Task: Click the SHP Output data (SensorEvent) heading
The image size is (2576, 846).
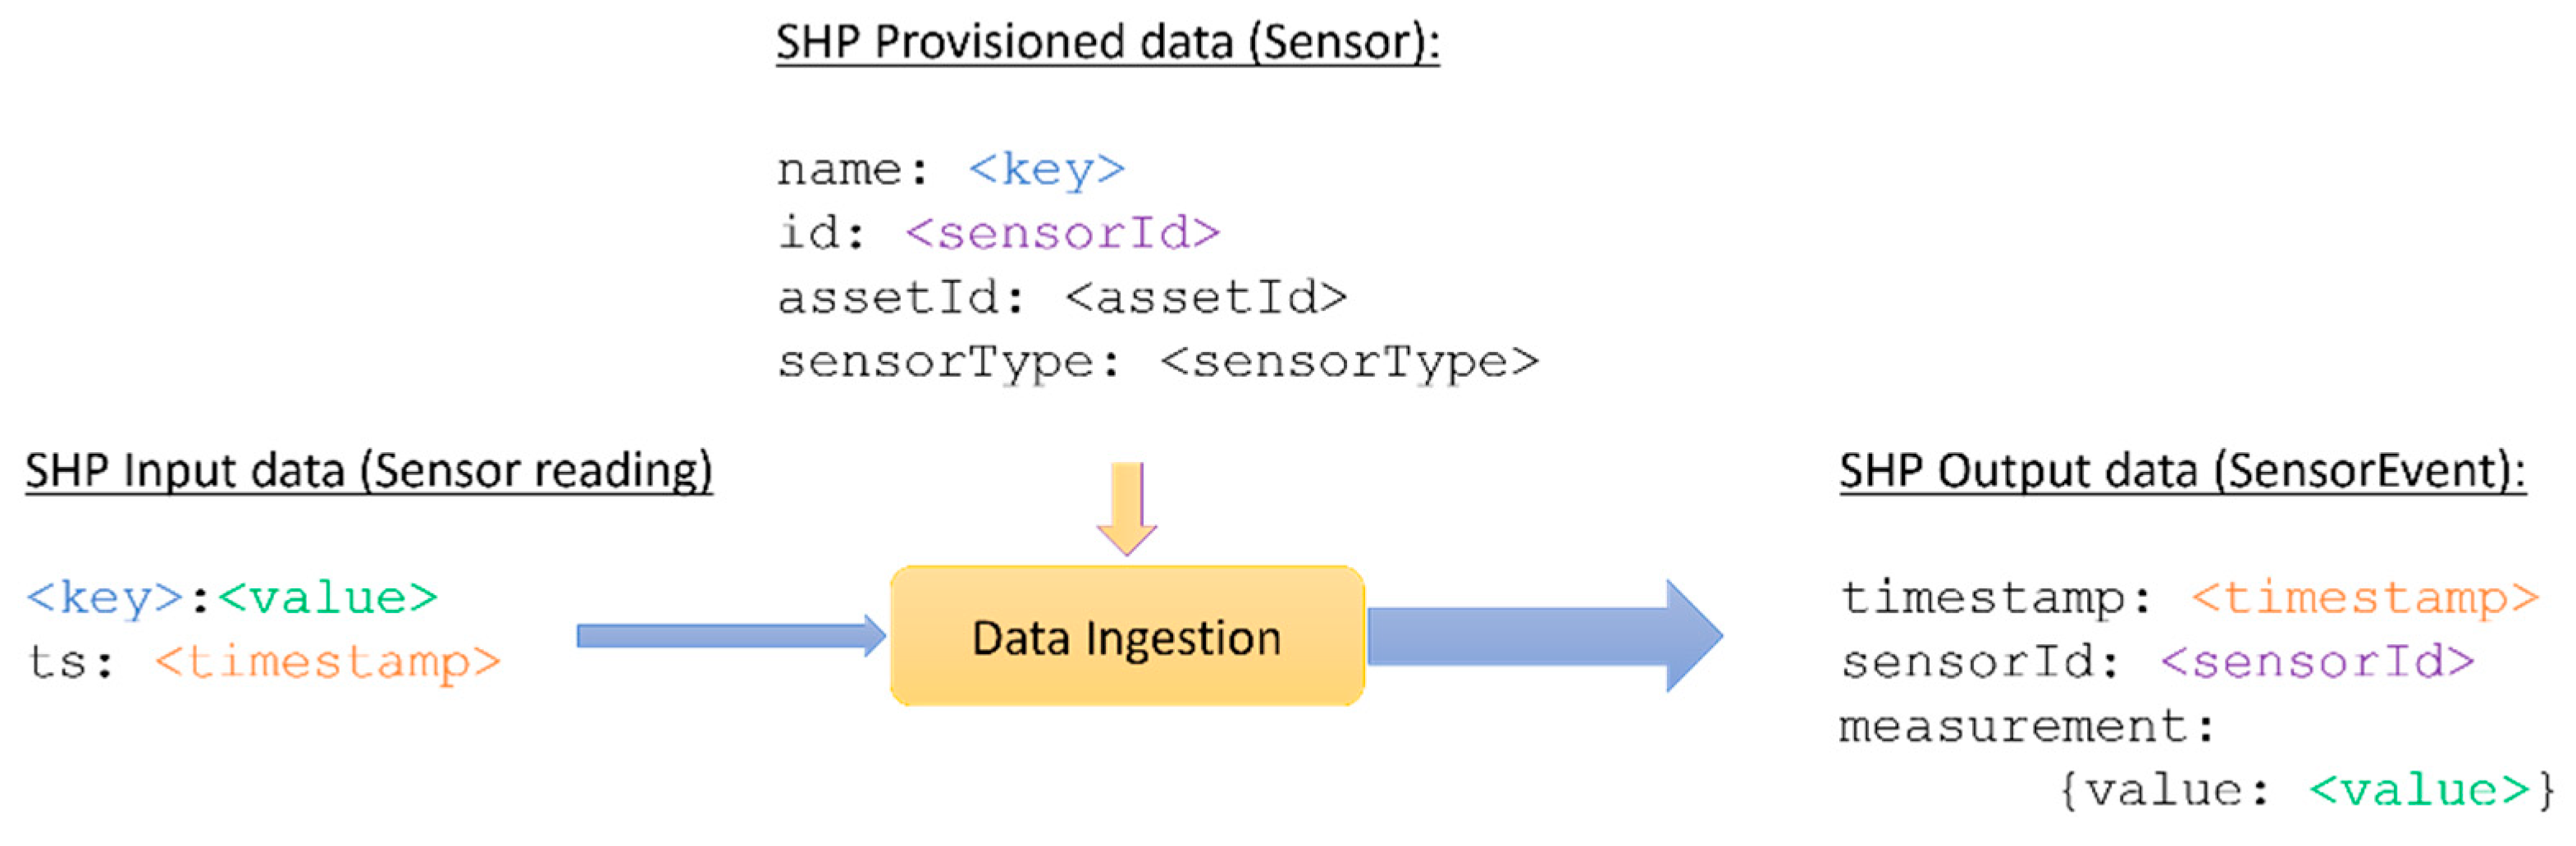Action: coord(2183,470)
